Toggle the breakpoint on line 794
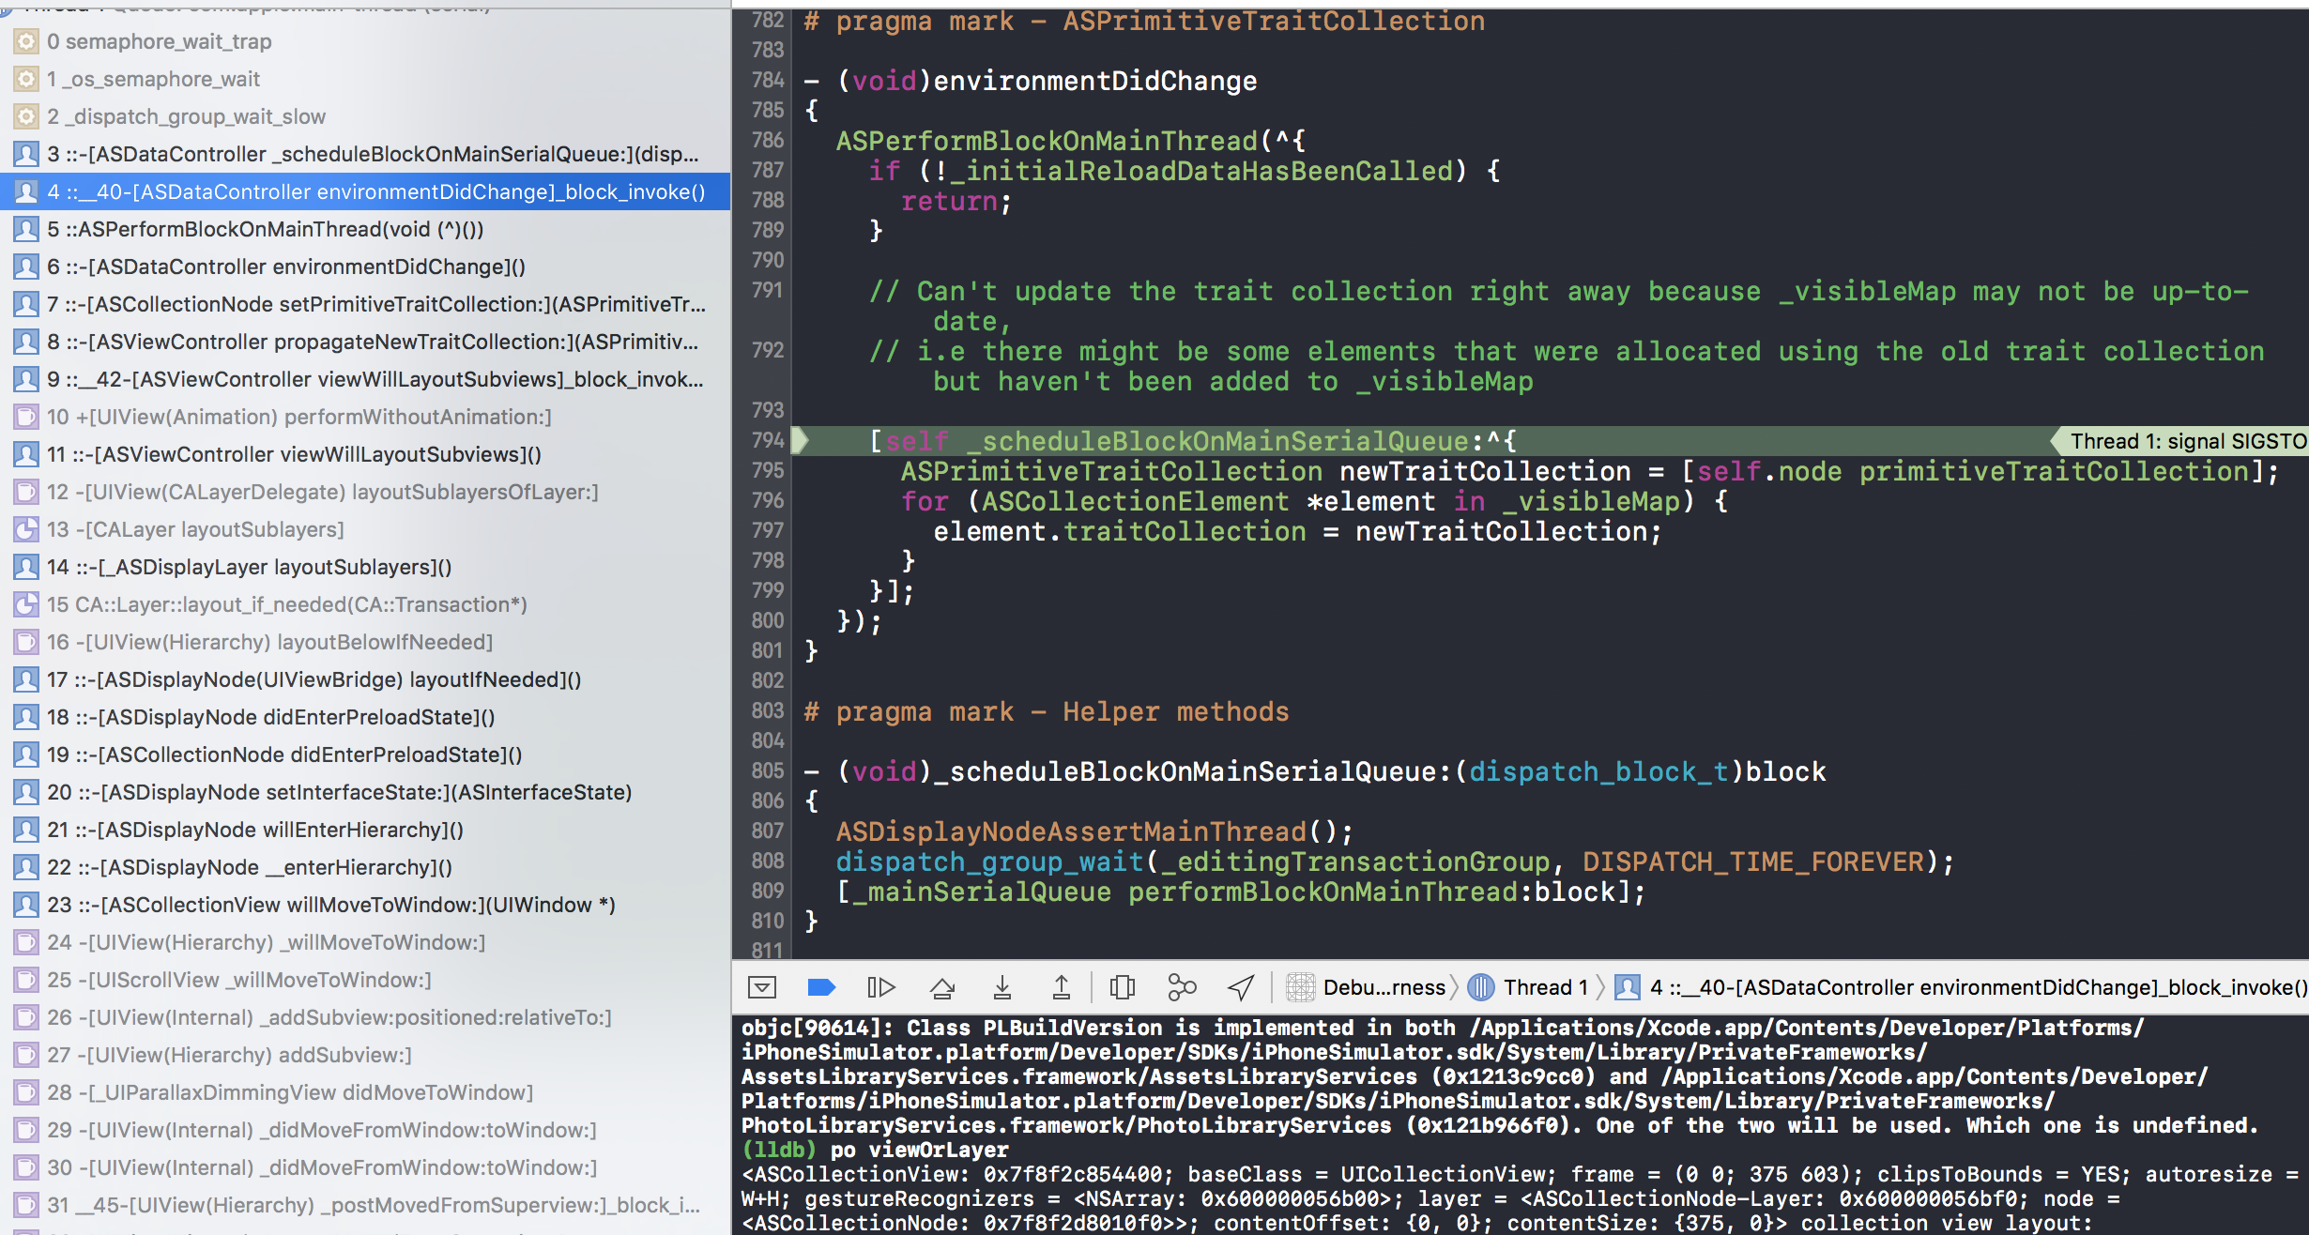The height and width of the screenshot is (1235, 2309). coord(767,441)
